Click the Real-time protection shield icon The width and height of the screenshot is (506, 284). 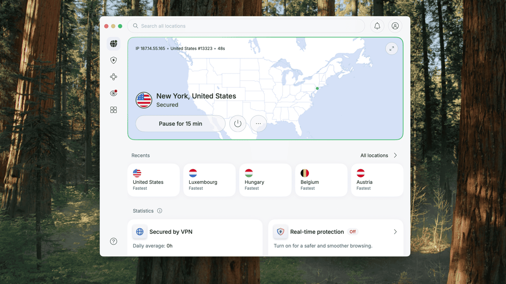(x=281, y=232)
